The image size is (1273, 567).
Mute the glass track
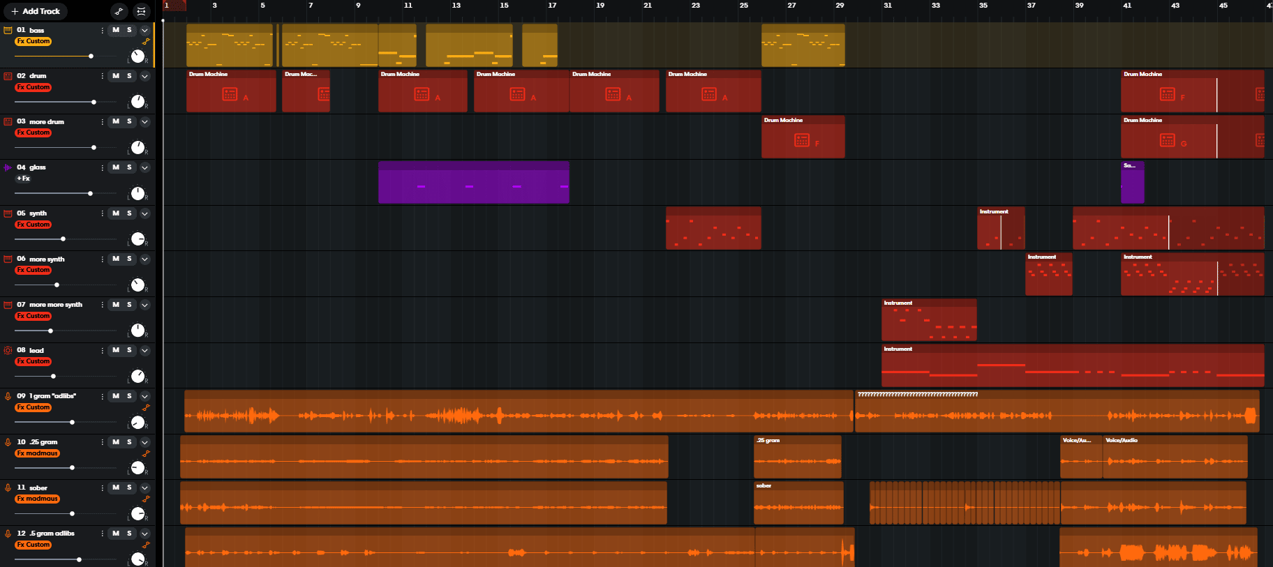tap(116, 167)
